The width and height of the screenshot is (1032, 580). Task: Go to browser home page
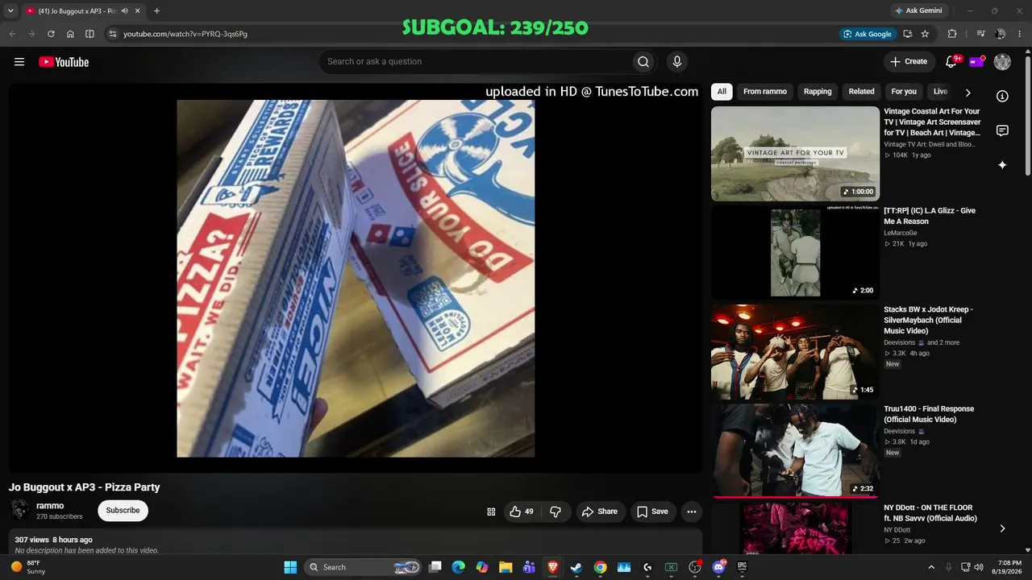(x=70, y=34)
